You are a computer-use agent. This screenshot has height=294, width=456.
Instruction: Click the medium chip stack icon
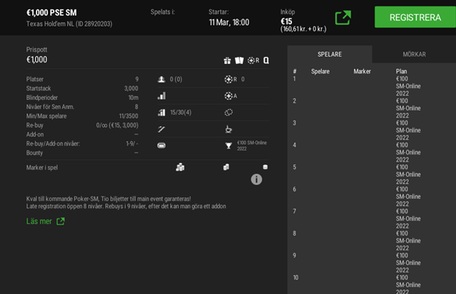click(226, 167)
